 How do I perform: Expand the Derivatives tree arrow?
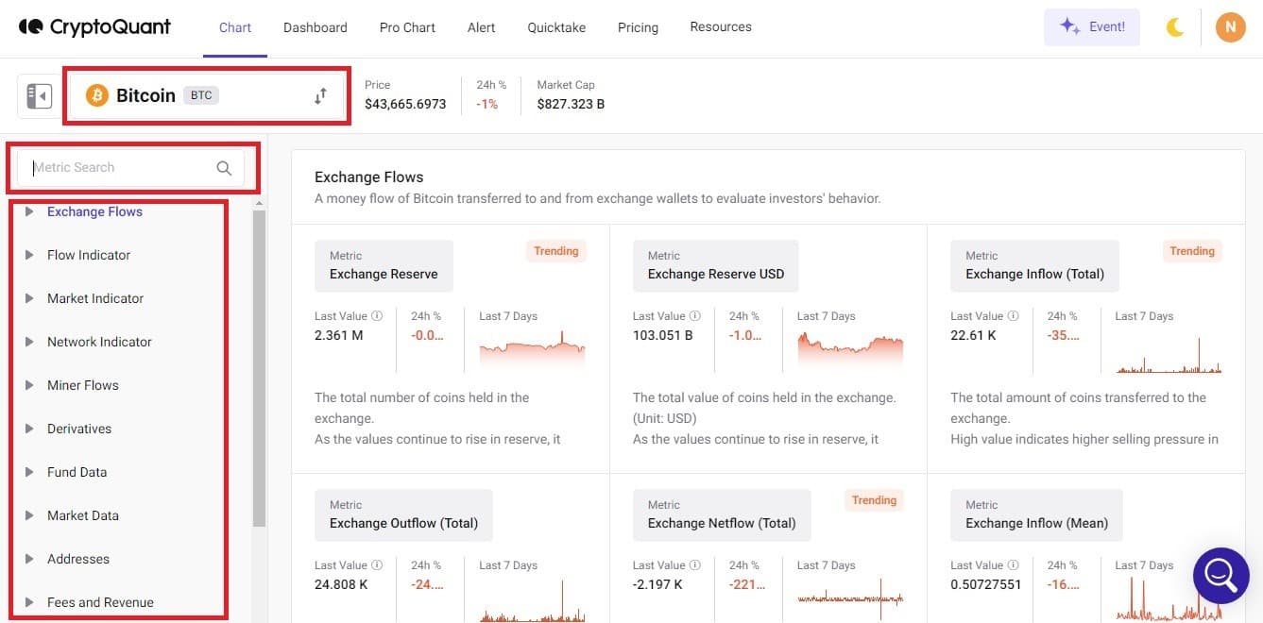pos(29,429)
